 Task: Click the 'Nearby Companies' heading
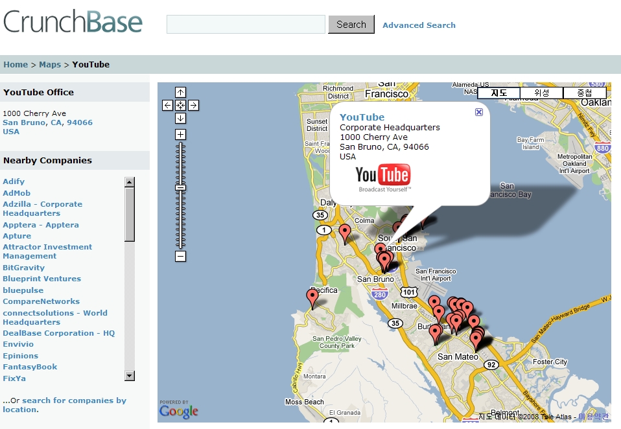click(x=47, y=160)
